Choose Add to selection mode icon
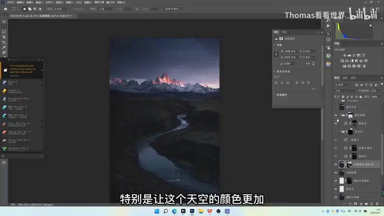The image size is (384, 216). click(x=30, y=9)
